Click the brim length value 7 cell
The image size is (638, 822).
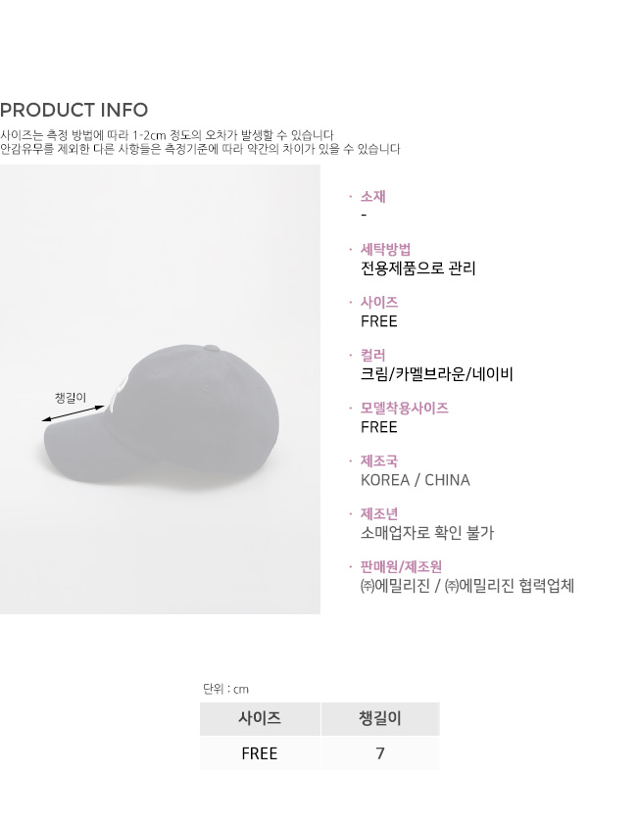click(x=380, y=753)
